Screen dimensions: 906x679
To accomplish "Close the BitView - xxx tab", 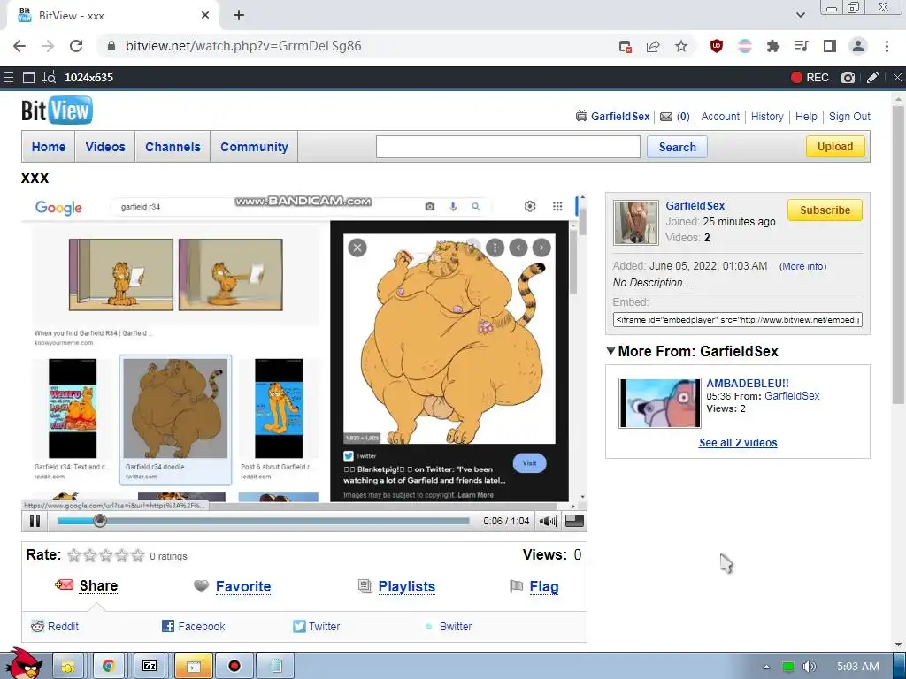I will tap(205, 16).
